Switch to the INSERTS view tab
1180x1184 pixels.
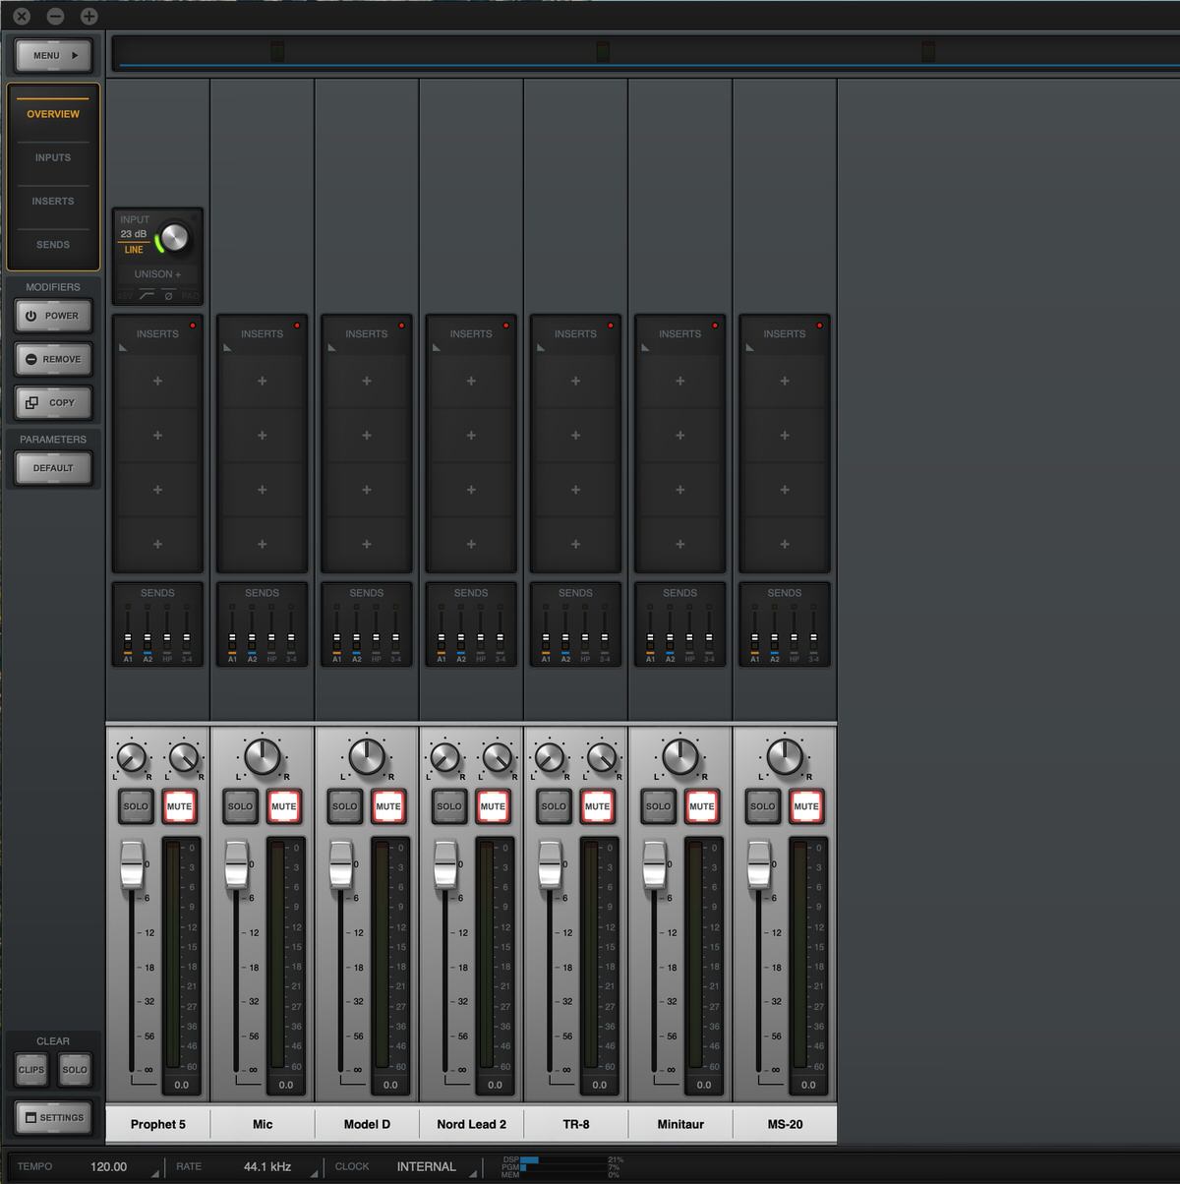tap(53, 201)
